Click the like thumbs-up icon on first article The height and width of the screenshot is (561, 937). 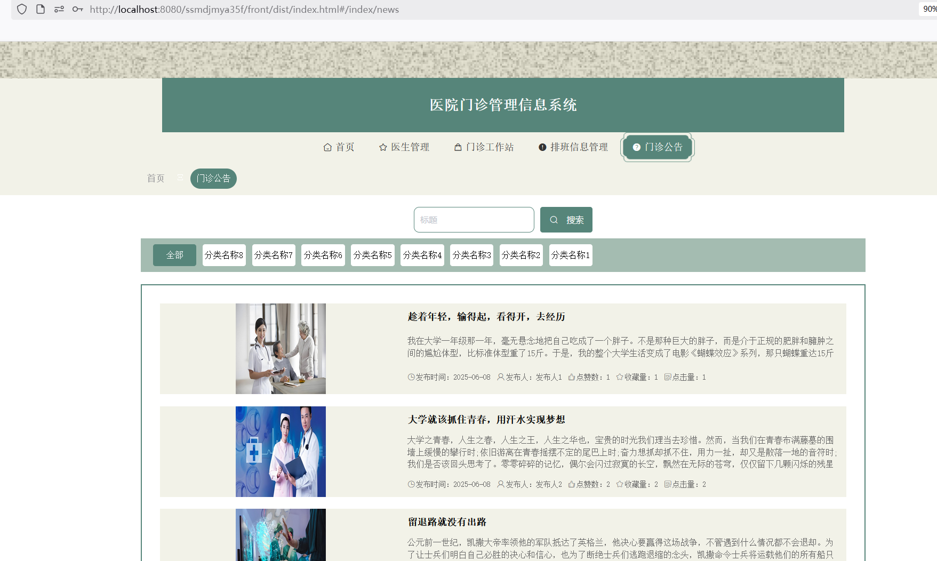tap(571, 377)
